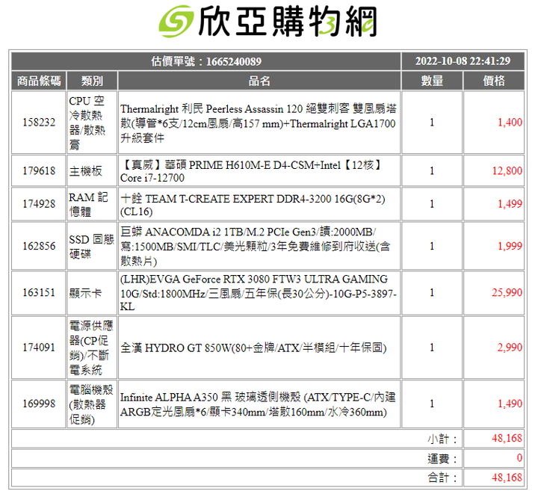Image resolution: width=538 pixels, height=491 pixels.
Task: Click category RAM 記憶體
Action: point(88,204)
